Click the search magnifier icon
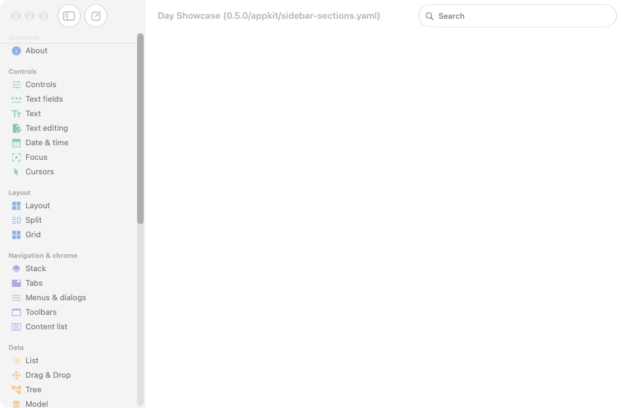Screen dimensions: 621x408 429,16
